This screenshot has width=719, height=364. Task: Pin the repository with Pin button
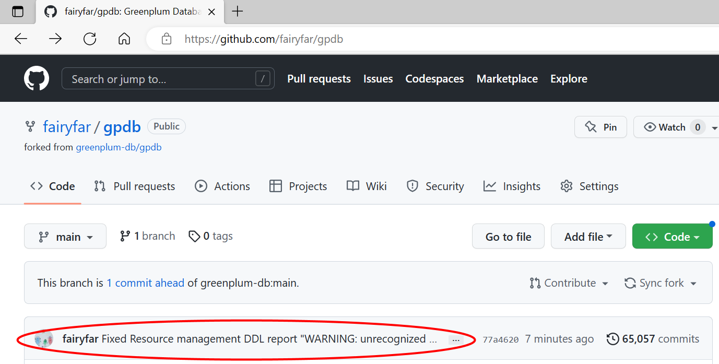[x=600, y=127]
